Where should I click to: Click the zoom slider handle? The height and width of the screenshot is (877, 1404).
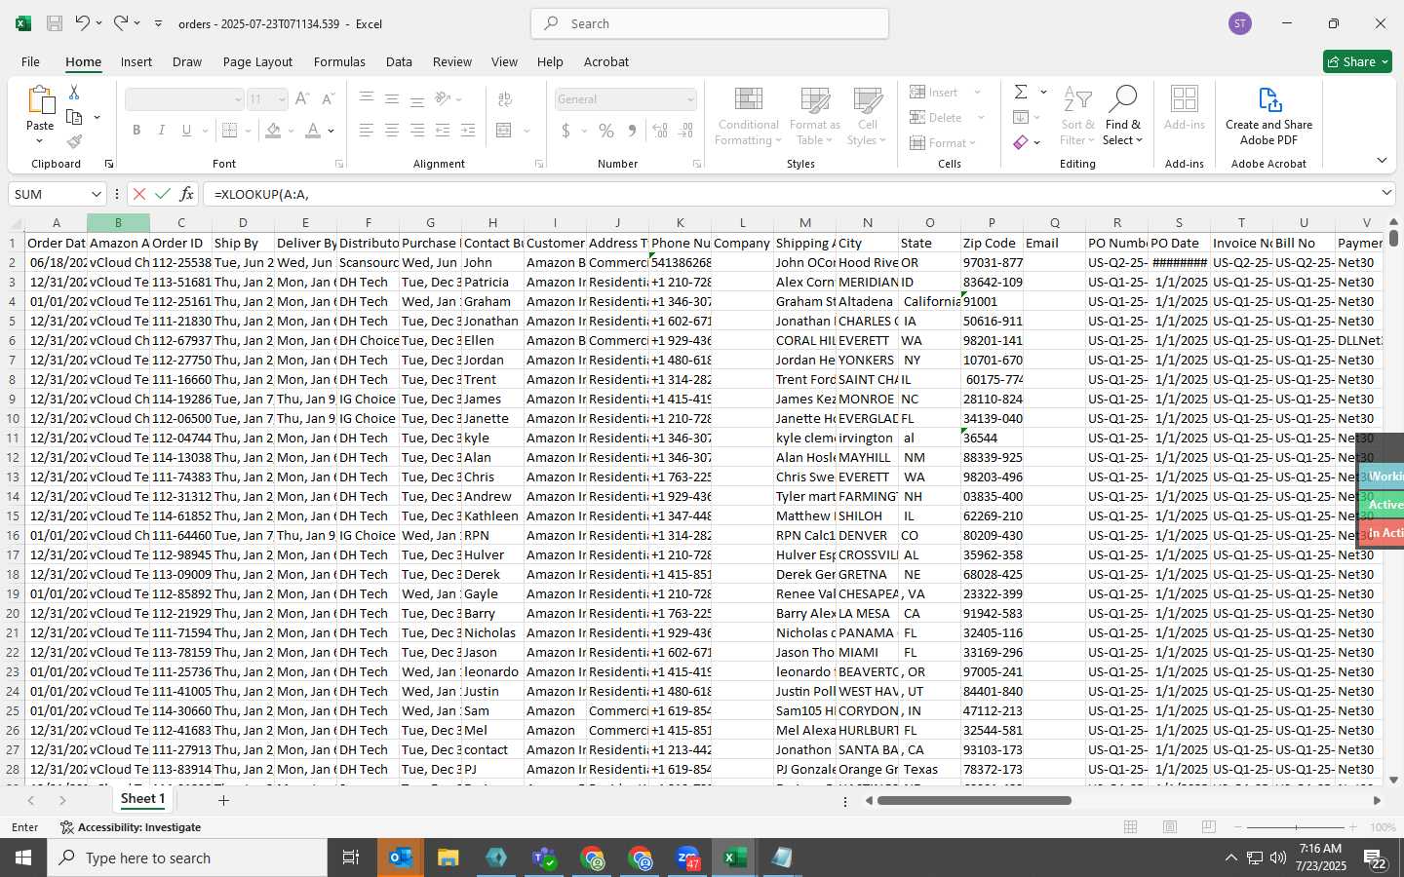pos(1296,827)
